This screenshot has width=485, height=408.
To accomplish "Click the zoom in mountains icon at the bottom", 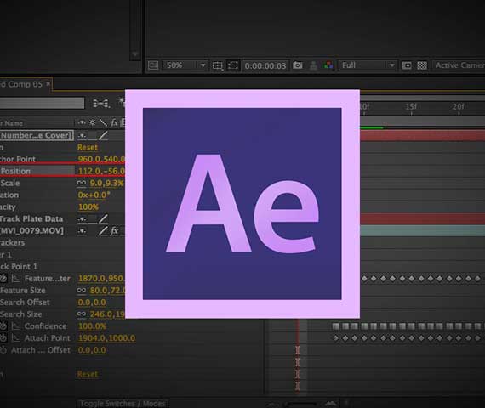I will point(331,404).
